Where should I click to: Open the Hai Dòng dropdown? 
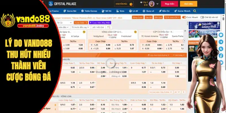pyautogui.click(x=179, y=55)
